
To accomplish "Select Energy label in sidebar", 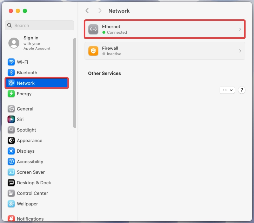I will [x=24, y=94].
